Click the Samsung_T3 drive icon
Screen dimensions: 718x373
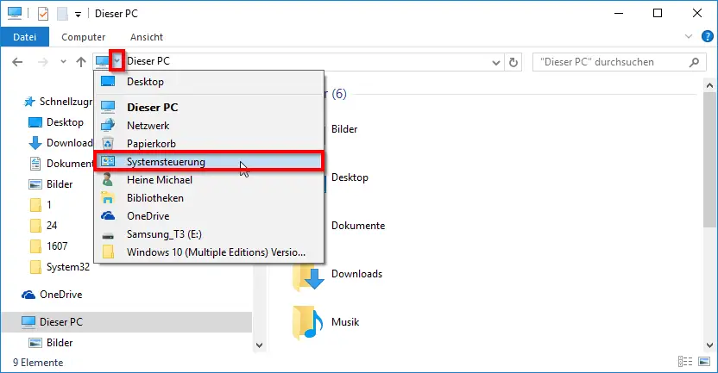[108, 236]
